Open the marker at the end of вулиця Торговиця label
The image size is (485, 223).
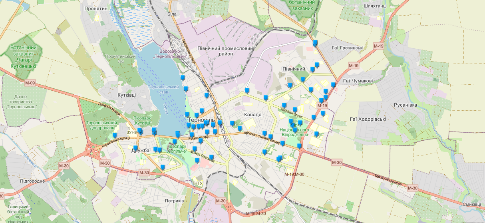211,157
